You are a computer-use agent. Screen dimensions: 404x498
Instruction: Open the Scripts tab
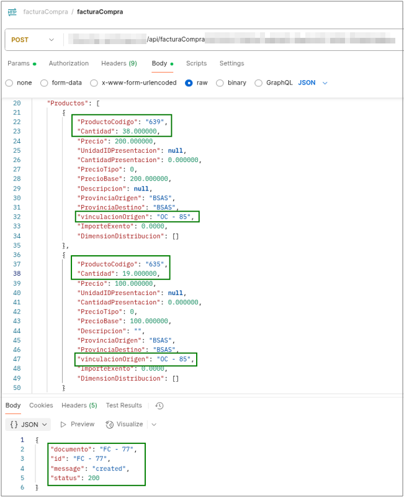point(196,63)
